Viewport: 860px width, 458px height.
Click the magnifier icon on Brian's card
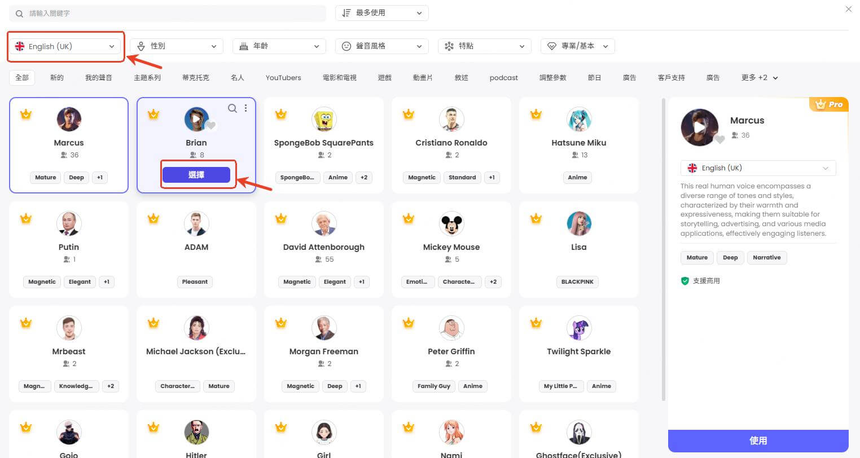tap(232, 108)
